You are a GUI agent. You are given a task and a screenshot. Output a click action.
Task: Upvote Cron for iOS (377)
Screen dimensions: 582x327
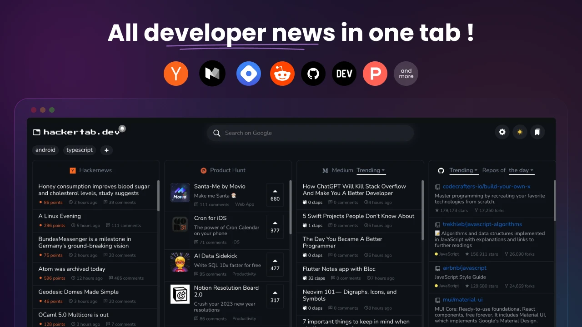(x=275, y=227)
